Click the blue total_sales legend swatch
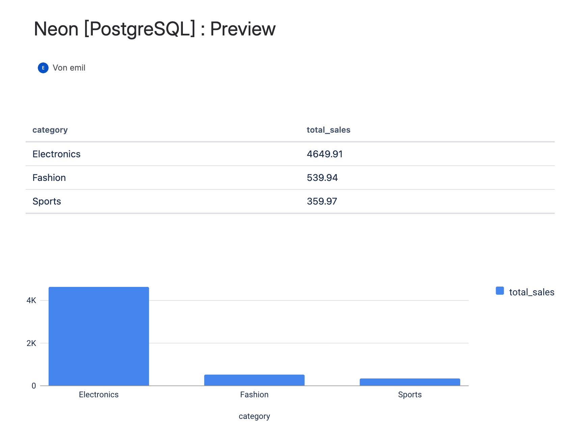 [500, 291]
